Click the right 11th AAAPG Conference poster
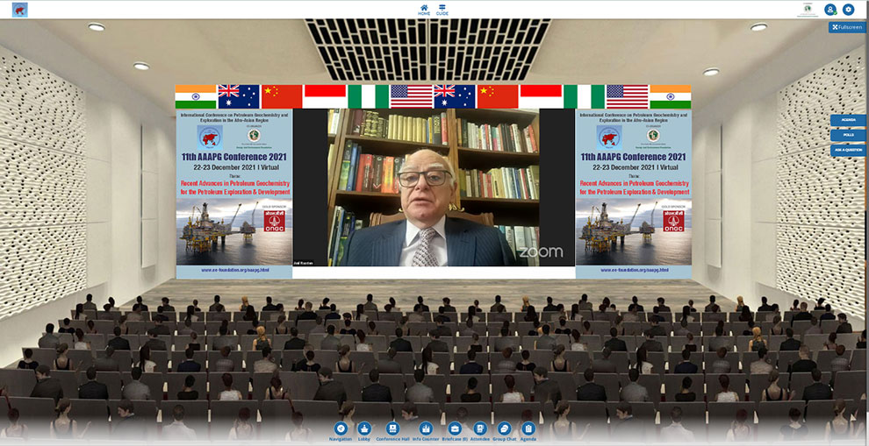Screen dimensions: 869x446 click(x=634, y=194)
